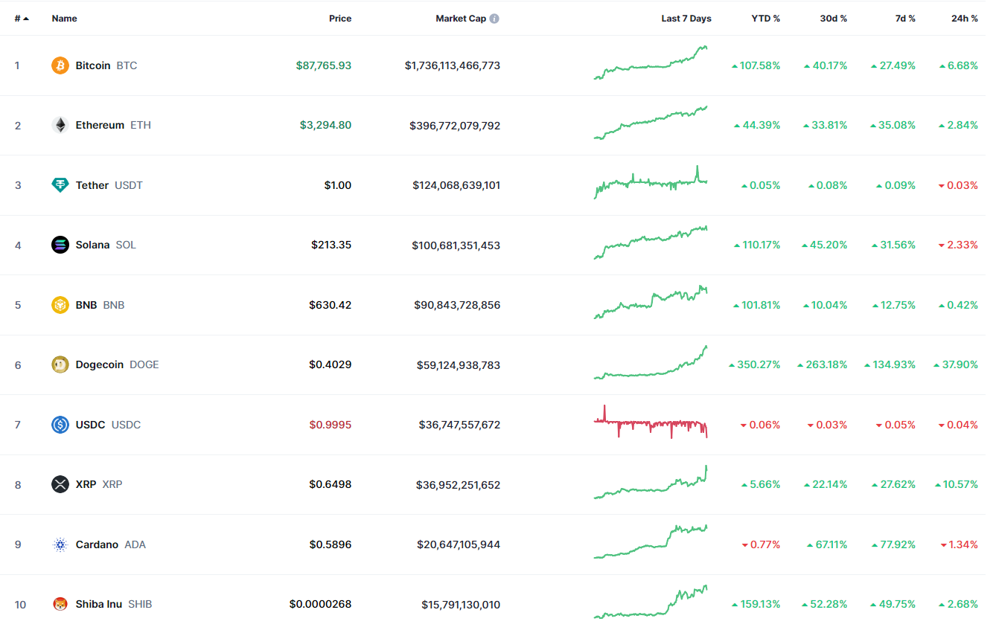Click the Last 7 Days header

686,19
